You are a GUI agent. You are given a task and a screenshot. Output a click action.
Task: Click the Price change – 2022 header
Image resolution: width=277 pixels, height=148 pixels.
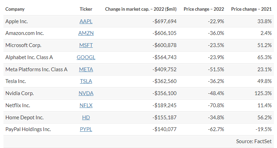pyautogui.click(x=204, y=9)
